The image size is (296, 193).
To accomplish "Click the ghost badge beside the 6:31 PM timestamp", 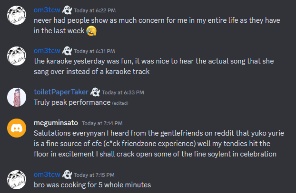I will (67, 51).
